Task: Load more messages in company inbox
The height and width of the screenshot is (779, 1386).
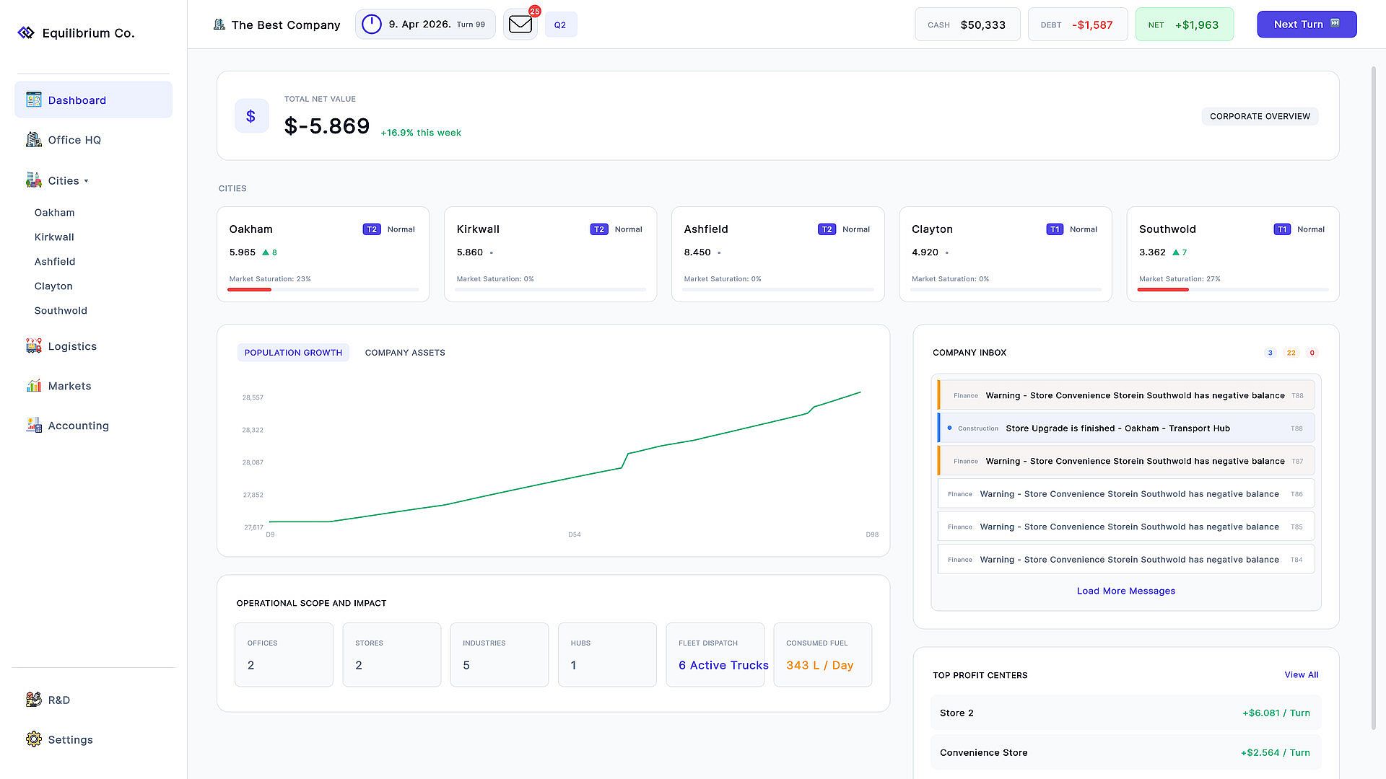Action: click(1125, 591)
